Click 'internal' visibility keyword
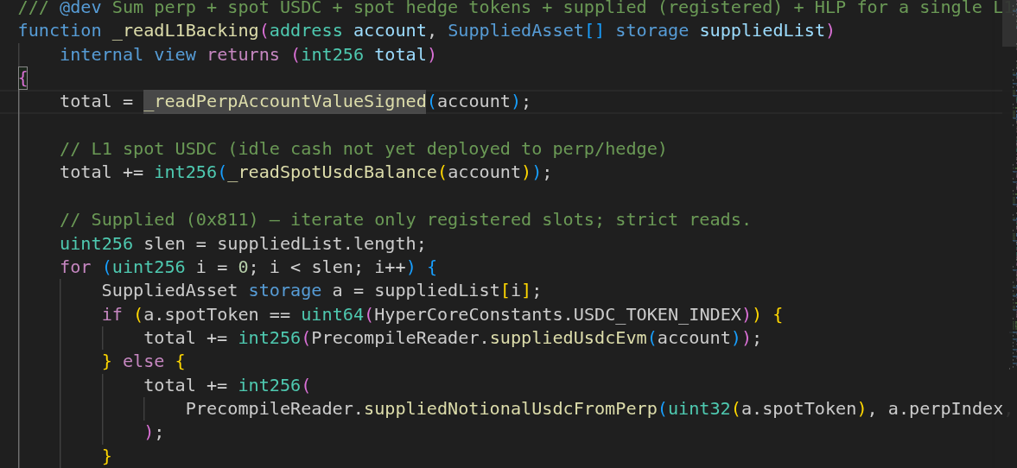1017x468 pixels. coord(102,54)
